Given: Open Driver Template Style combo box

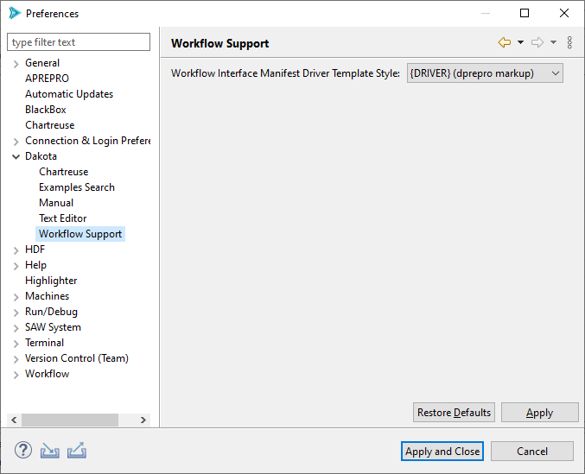Looking at the screenshot, I should pyautogui.click(x=485, y=73).
